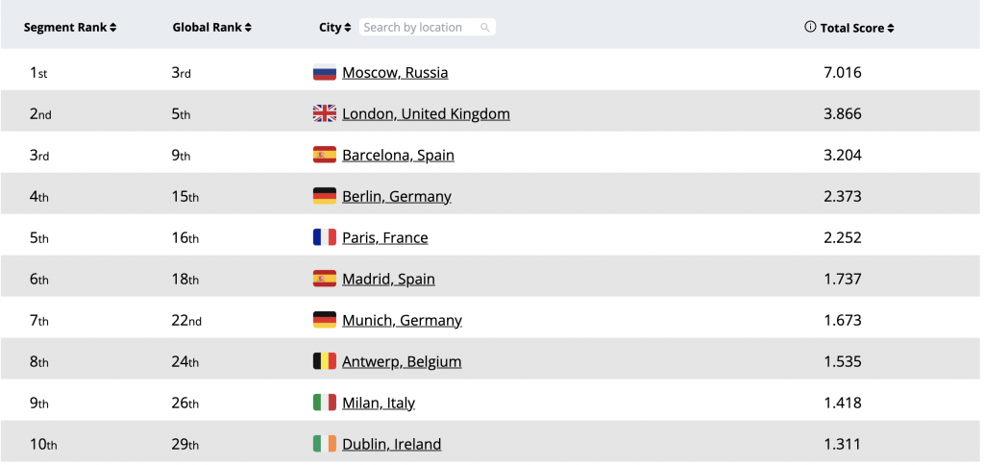Click the Italian flag icon beside Milan

click(325, 404)
